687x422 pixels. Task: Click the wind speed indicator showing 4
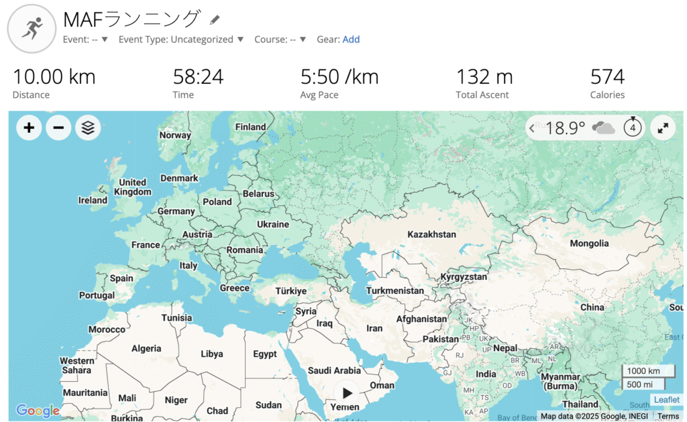point(633,127)
